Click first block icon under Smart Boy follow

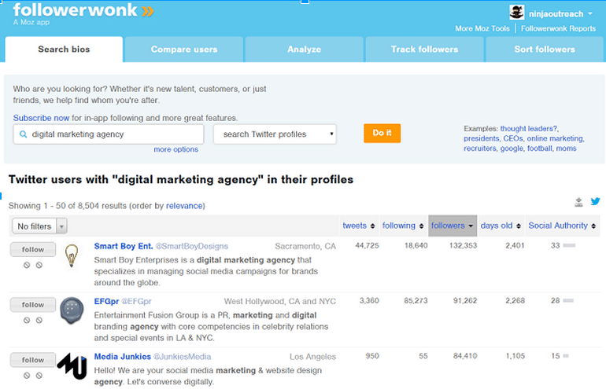pos(27,265)
